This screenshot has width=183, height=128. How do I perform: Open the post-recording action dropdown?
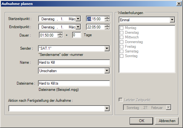pos(107,108)
